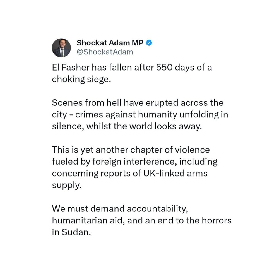Click the blue verified badge
This screenshot has width=279, height=279.
[149, 43]
